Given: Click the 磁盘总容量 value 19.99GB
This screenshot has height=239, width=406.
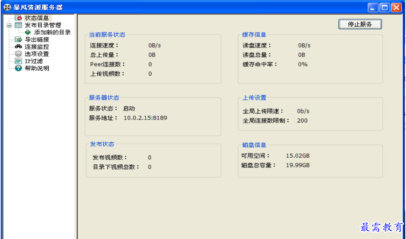Looking at the screenshot, I should pyautogui.click(x=298, y=165).
